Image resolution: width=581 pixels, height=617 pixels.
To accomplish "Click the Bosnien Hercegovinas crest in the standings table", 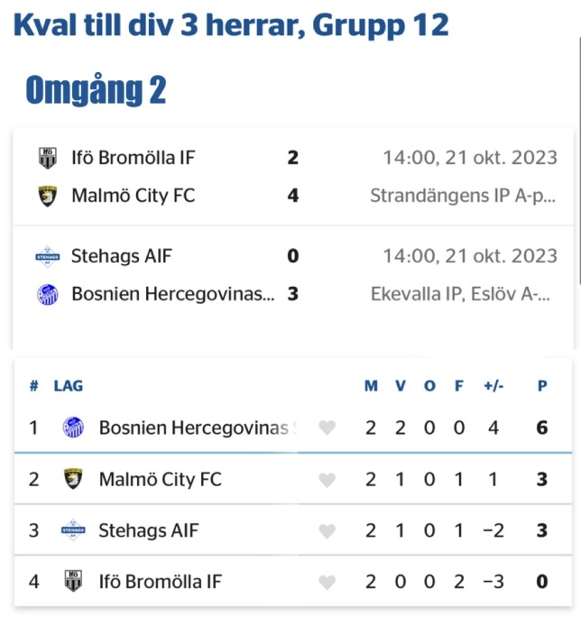I will 73,428.
